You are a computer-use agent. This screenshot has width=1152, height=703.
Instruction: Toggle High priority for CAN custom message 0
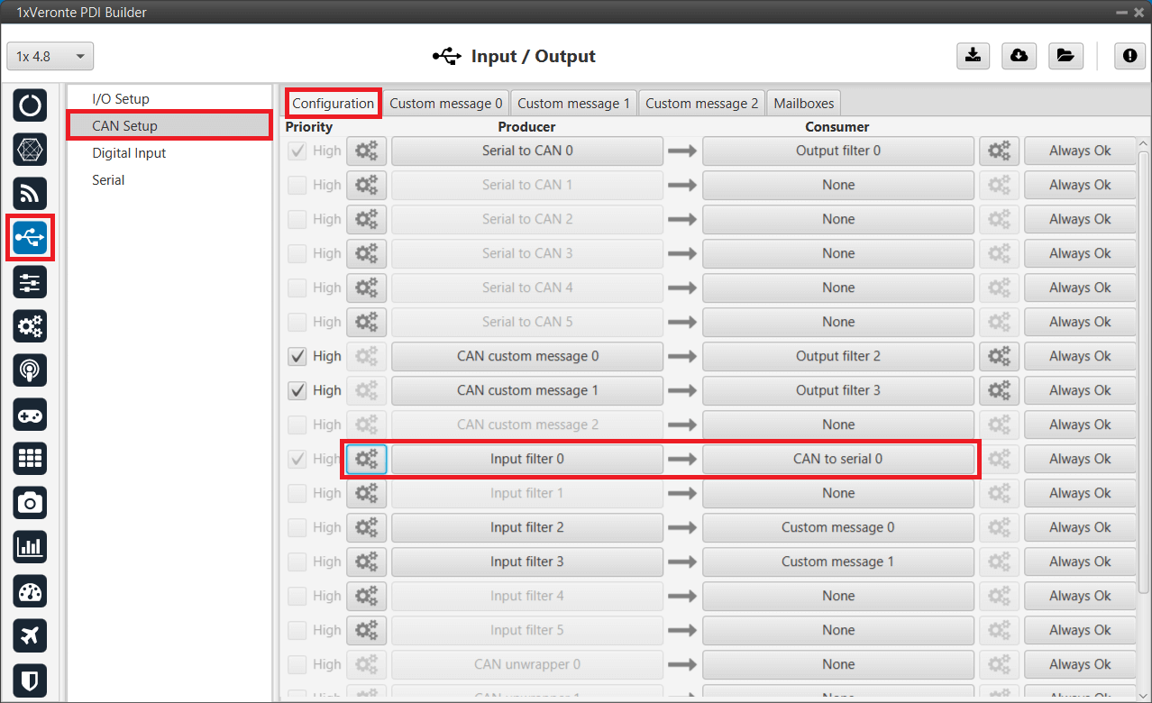pyautogui.click(x=297, y=356)
